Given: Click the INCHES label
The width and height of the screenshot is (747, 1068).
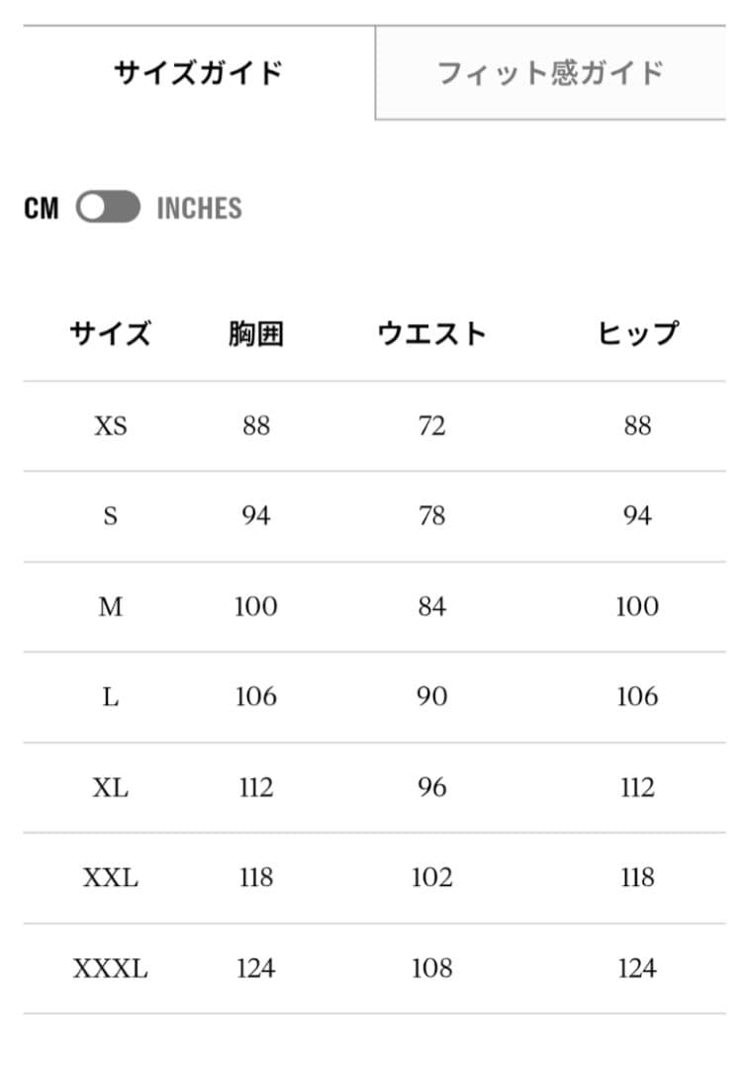Looking at the screenshot, I should click(200, 208).
